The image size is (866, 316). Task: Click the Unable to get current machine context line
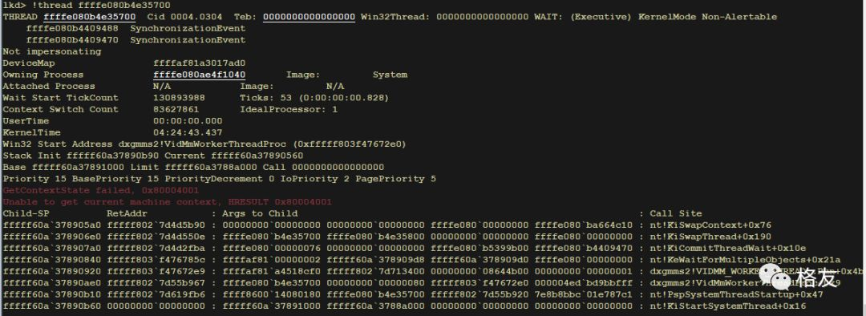tap(168, 202)
